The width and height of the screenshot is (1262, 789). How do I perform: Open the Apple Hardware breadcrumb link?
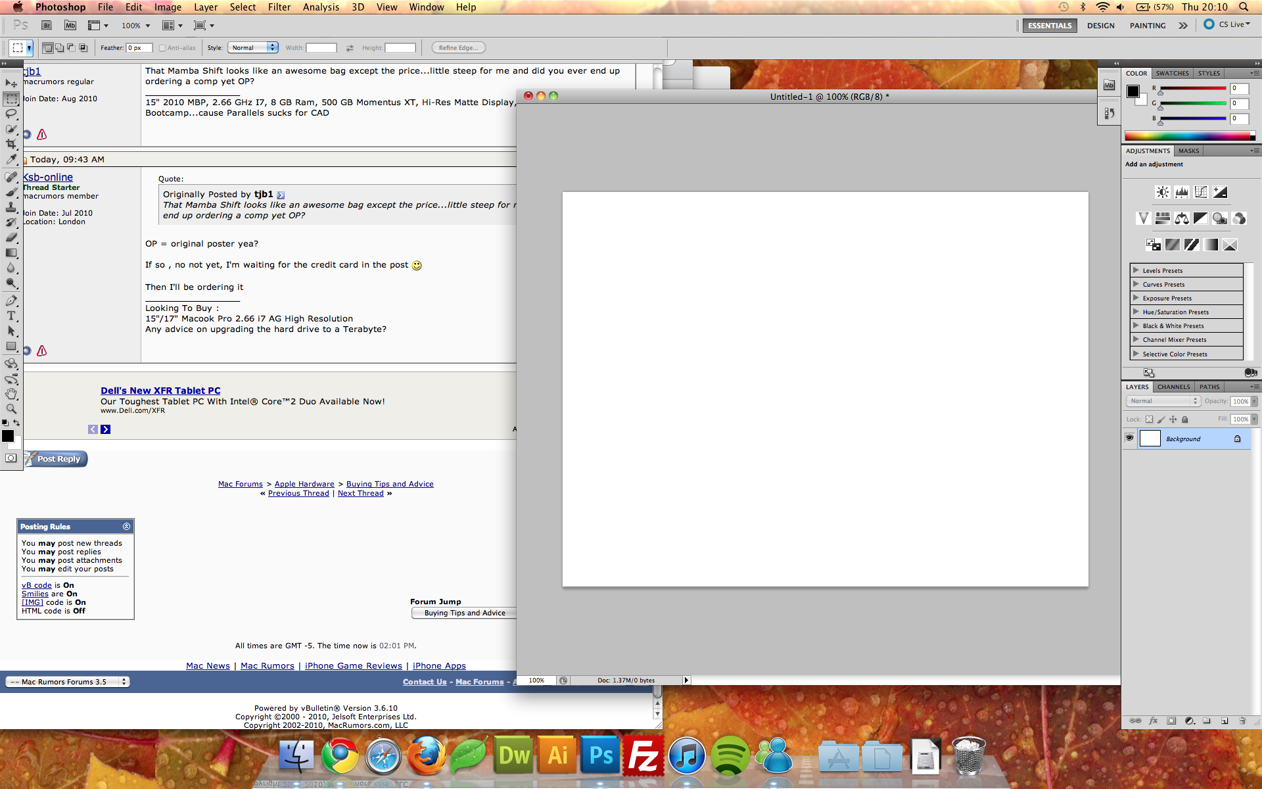(304, 484)
